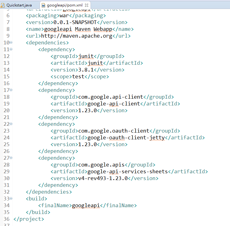
Task: Click the 1.23.0 version on line 20
Action: coord(87,110)
